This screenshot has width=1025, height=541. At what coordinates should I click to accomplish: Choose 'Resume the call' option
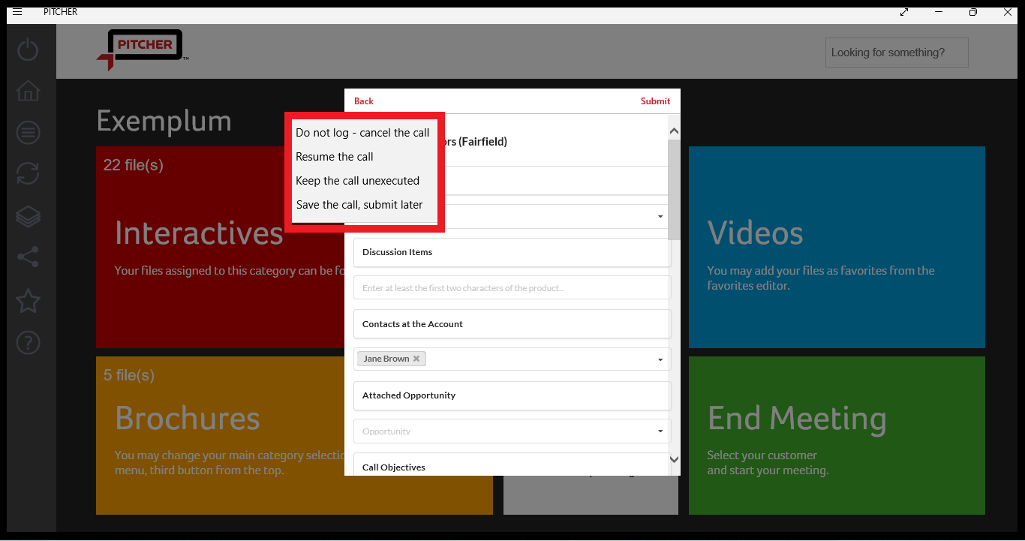pyautogui.click(x=335, y=157)
